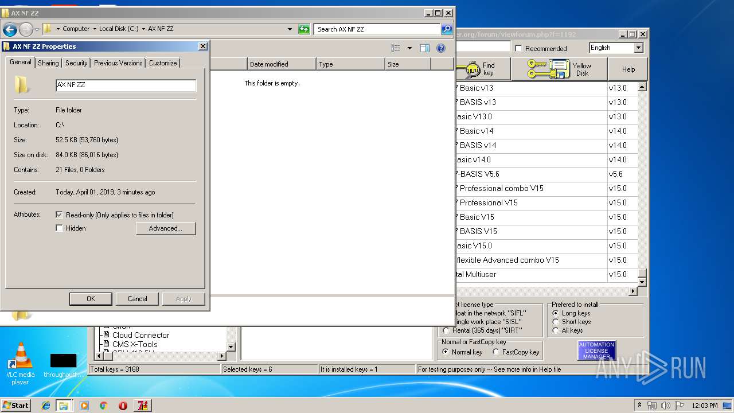
Task: Select the FastCopy key radio button
Action: click(x=496, y=352)
